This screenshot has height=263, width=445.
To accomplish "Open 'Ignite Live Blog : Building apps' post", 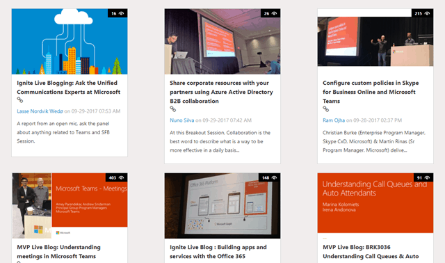I will coord(218,252).
